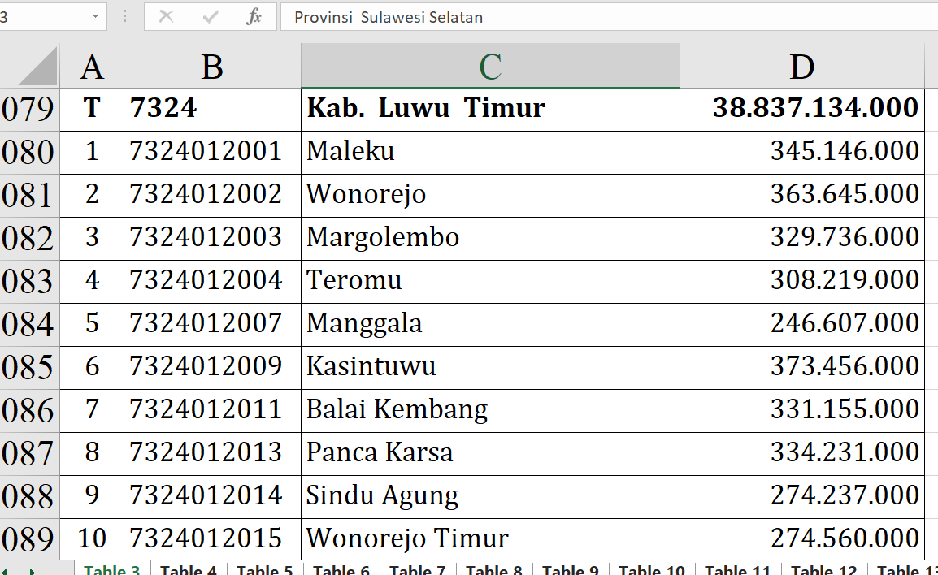Open Insert Function with the fx icon
This screenshot has width=938, height=575.
click(254, 17)
